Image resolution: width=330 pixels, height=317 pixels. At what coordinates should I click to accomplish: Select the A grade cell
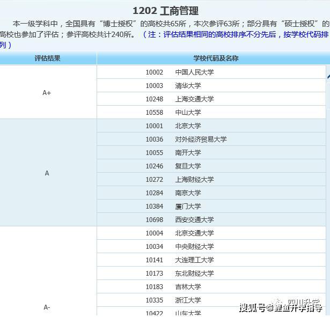[x=47, y=173]
